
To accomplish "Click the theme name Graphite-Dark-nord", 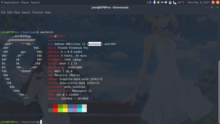I will [74, 79].
